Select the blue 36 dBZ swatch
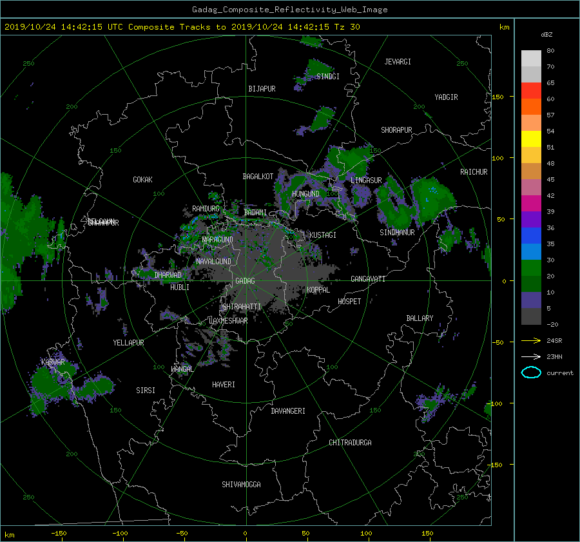 coord(531,235)
